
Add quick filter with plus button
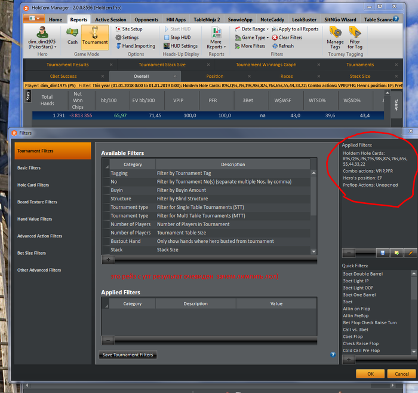pyautogui.click(x=349, y=360)
